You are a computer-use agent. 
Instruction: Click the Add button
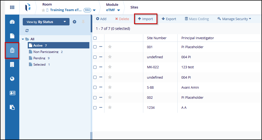point(101,19)
